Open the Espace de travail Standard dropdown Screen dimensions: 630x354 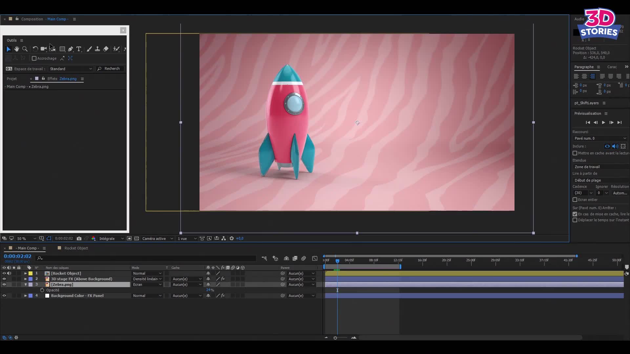pyautogui.click(x=71, y=69)
